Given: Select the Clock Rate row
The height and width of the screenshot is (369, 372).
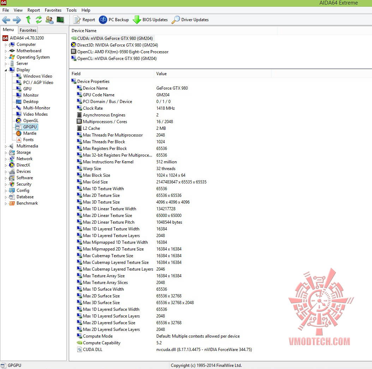Looking at the screenshot, I should pos(126,108).
